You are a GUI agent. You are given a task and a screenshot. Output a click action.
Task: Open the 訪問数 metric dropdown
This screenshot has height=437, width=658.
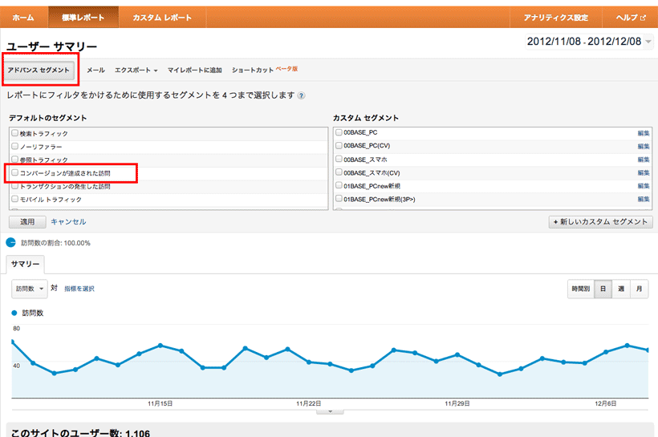tap(30, 288)
